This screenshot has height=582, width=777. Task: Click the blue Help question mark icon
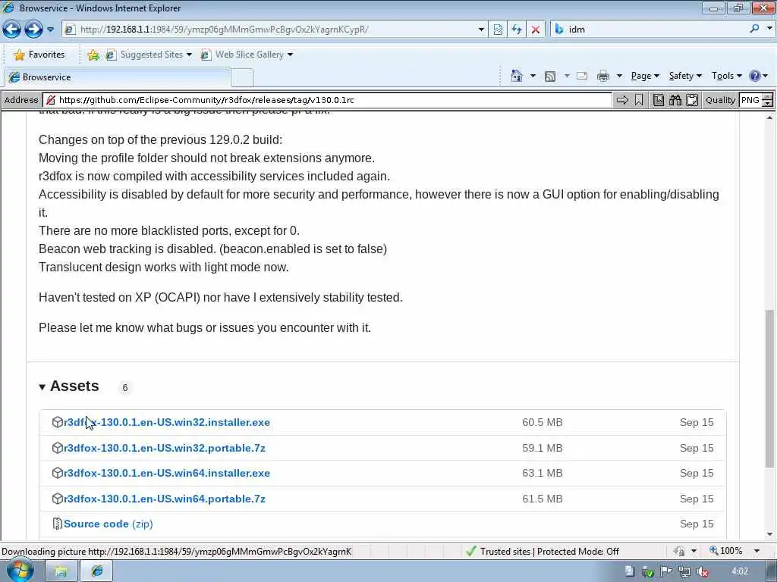pos(755,76)
